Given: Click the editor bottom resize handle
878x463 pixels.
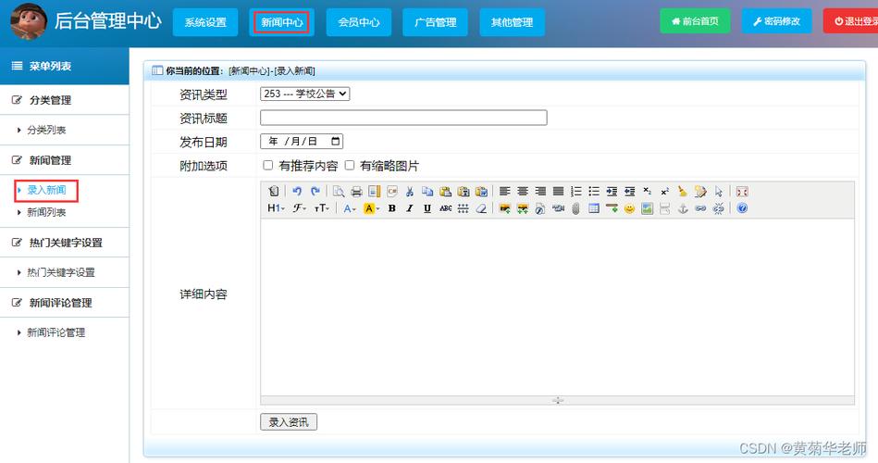Looking at the screenshot, I should tap(558, 400).
